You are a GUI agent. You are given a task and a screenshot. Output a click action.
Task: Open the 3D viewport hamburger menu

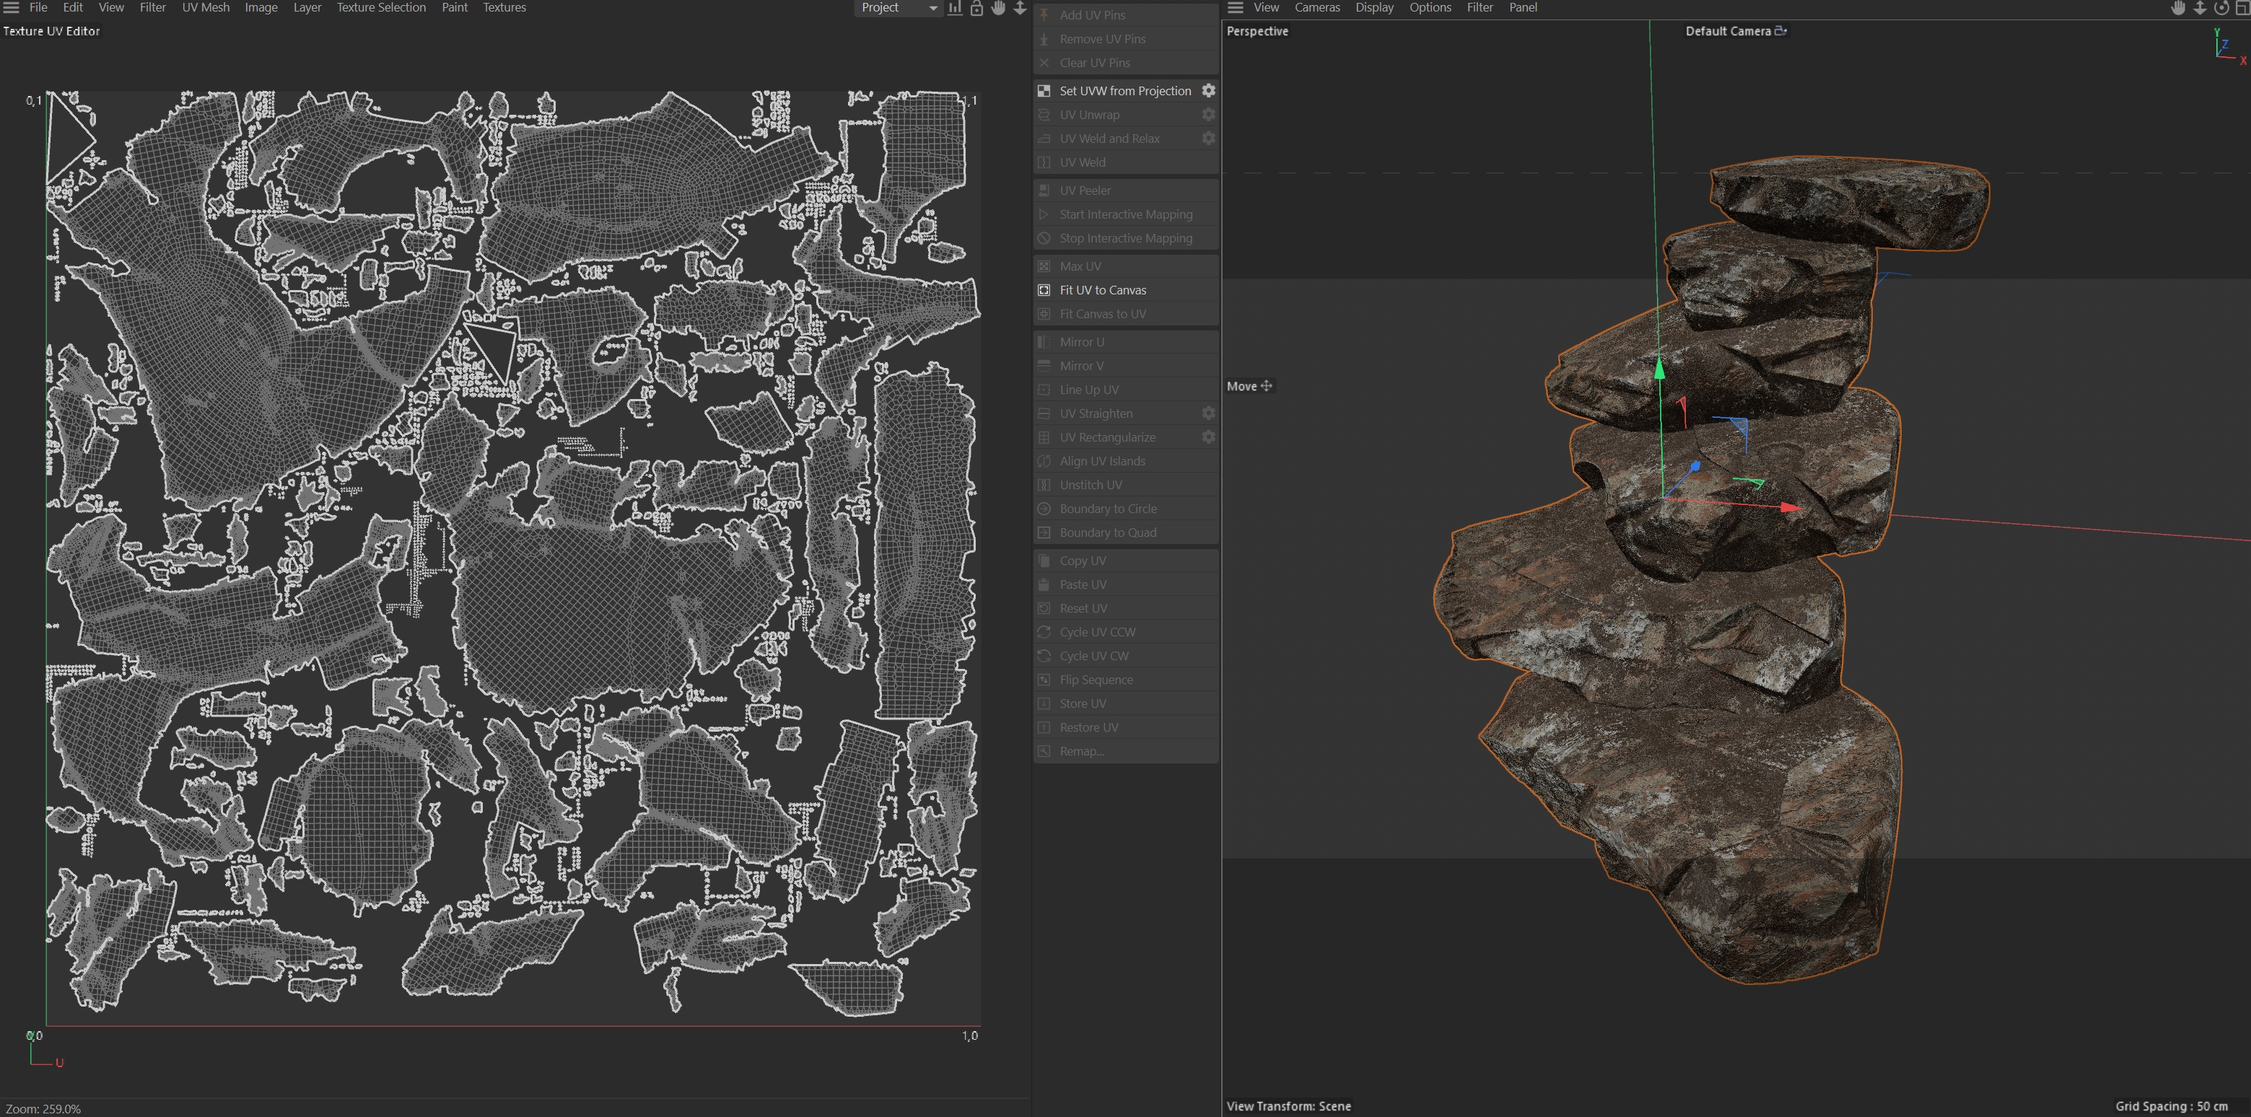(x=1236, y=8)
